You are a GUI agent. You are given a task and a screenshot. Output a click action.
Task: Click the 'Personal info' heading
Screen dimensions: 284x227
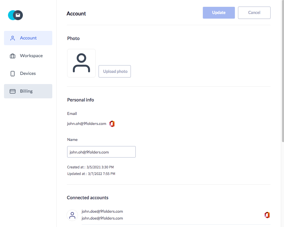point(81,100)
